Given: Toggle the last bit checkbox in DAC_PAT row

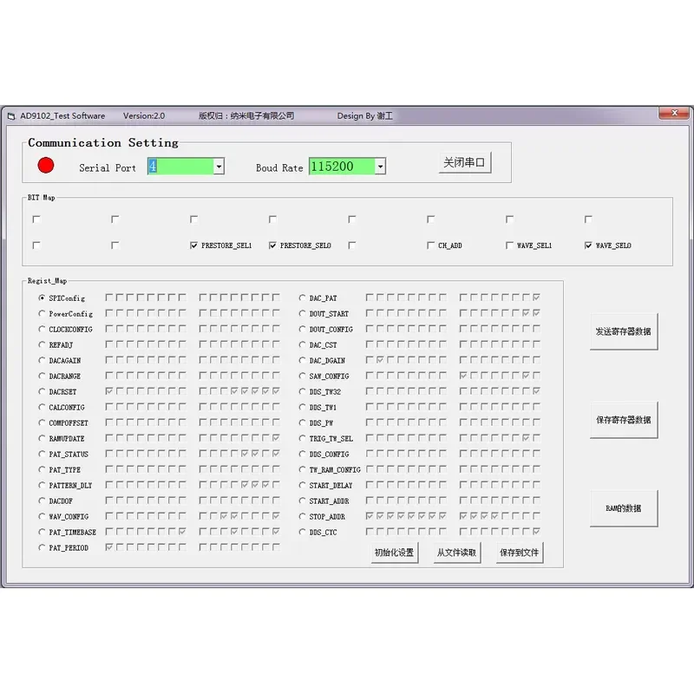Looking at the screenshot, I should [536, 298].
